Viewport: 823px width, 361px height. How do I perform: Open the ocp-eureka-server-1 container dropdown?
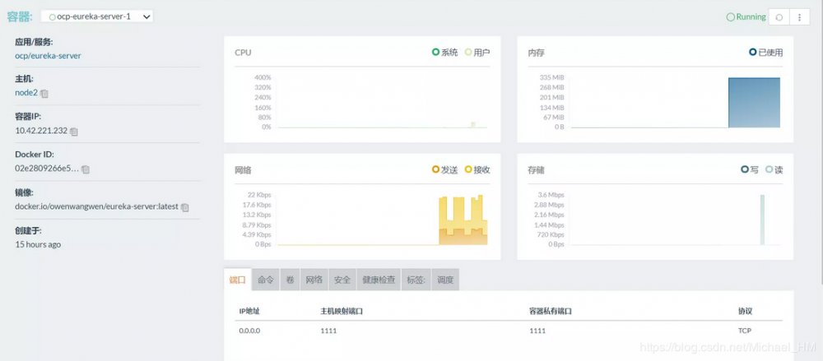point(96,16)
